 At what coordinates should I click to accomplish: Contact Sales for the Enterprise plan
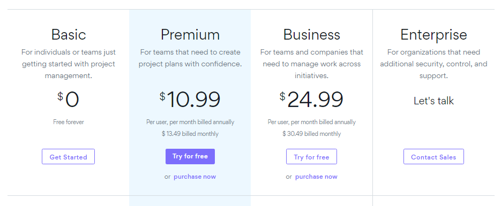click(x=433, y=157)
